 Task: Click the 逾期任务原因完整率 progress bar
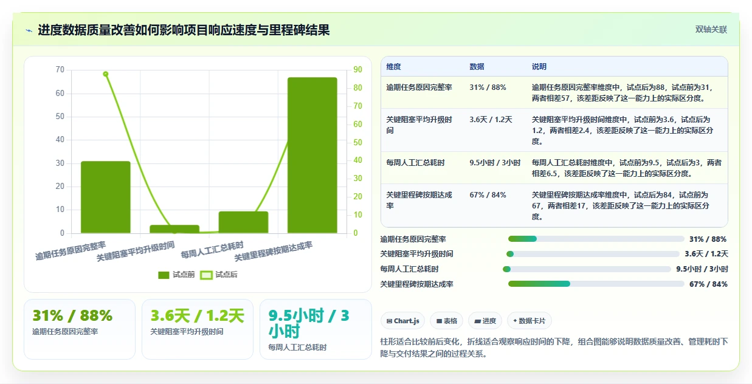[x=596, y=239]
